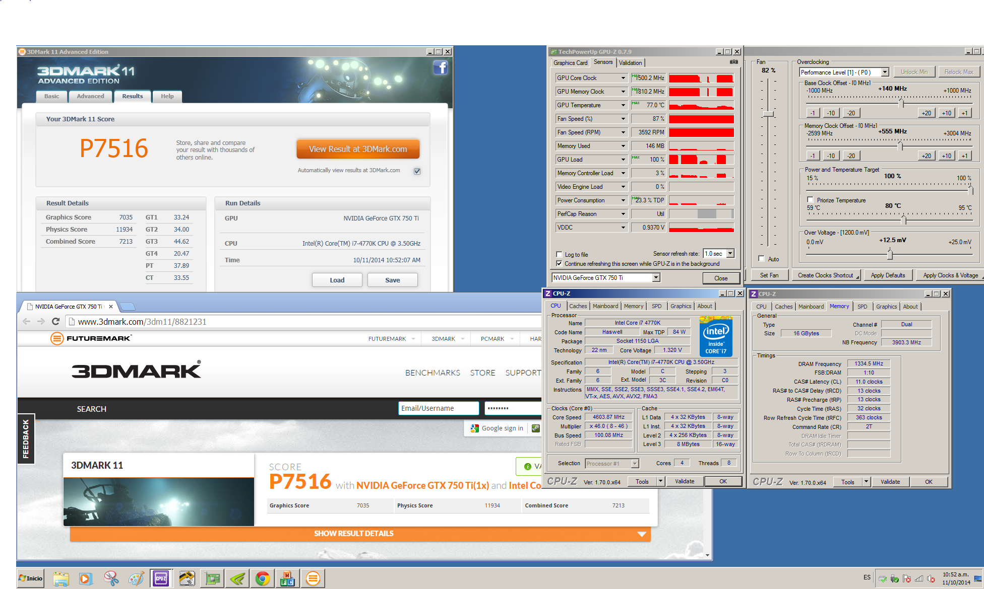Open GPU Core Clock sensor dropdown

tap(623, 78)
